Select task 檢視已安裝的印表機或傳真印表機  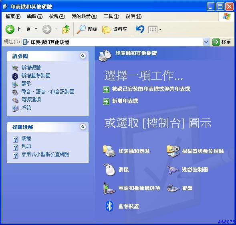pos(151,89)
